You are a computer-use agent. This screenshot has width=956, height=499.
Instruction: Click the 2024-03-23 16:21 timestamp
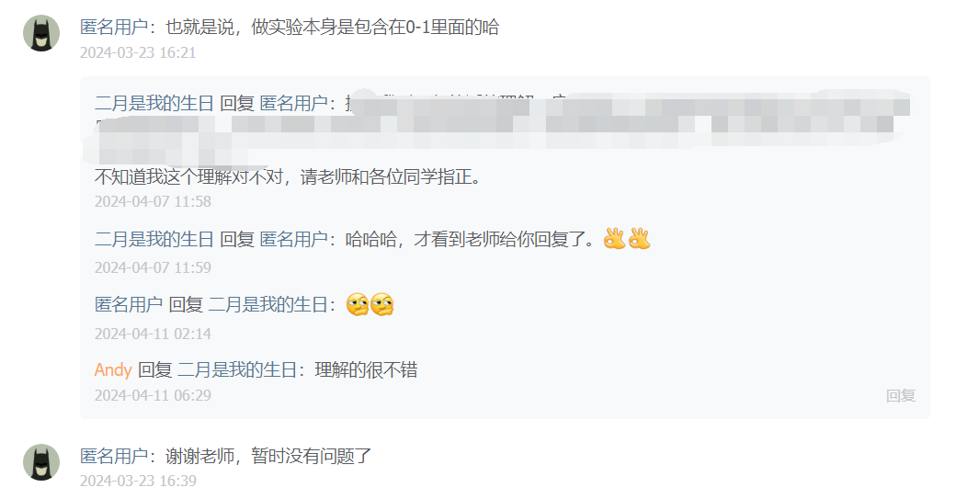[138, 53]
